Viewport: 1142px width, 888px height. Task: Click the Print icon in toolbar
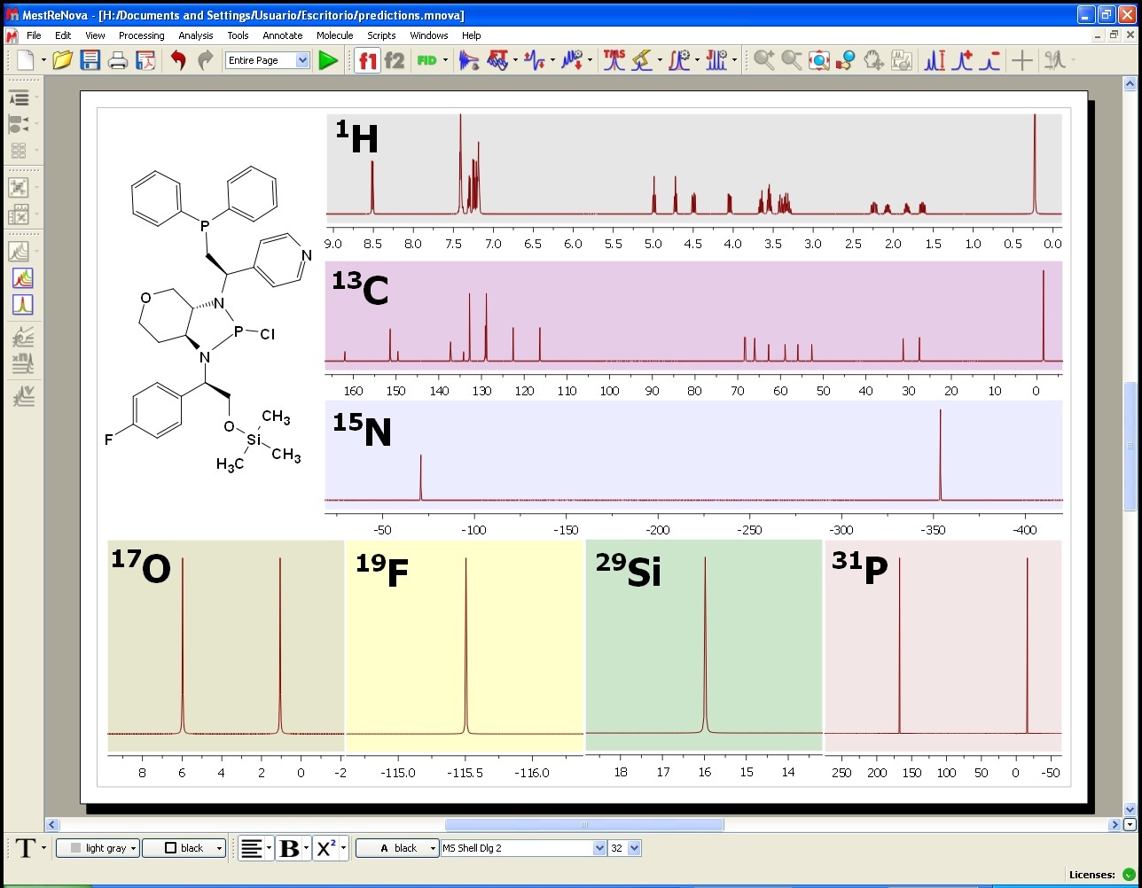pos(117,60)
